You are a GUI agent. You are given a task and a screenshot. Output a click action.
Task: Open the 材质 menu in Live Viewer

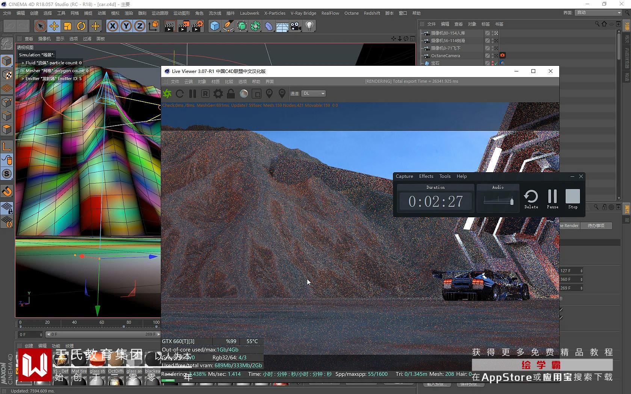[x=216, y=82]
